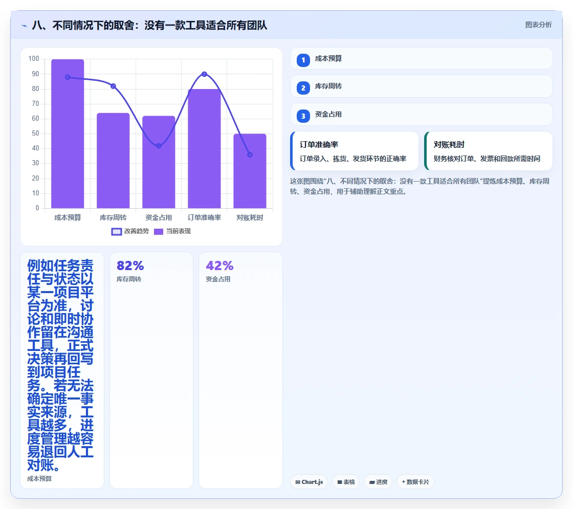Viewport: 573px width, 509px height.
Task: Click the 订单录入、拣货、发货环节的正确率 description
Action: coord(353,159)
